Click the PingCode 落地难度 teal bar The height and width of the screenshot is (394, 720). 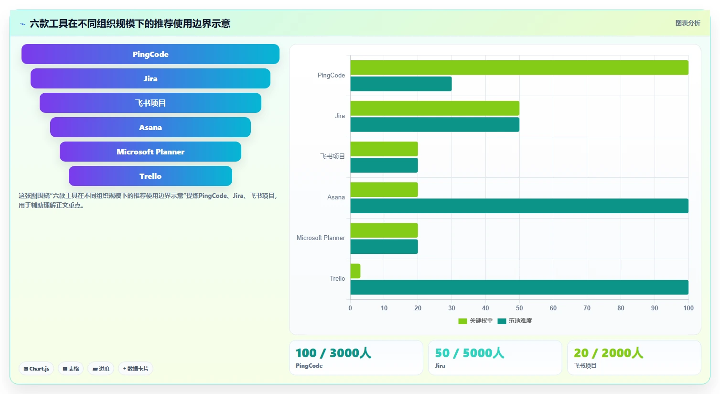(x=401, y=84)
